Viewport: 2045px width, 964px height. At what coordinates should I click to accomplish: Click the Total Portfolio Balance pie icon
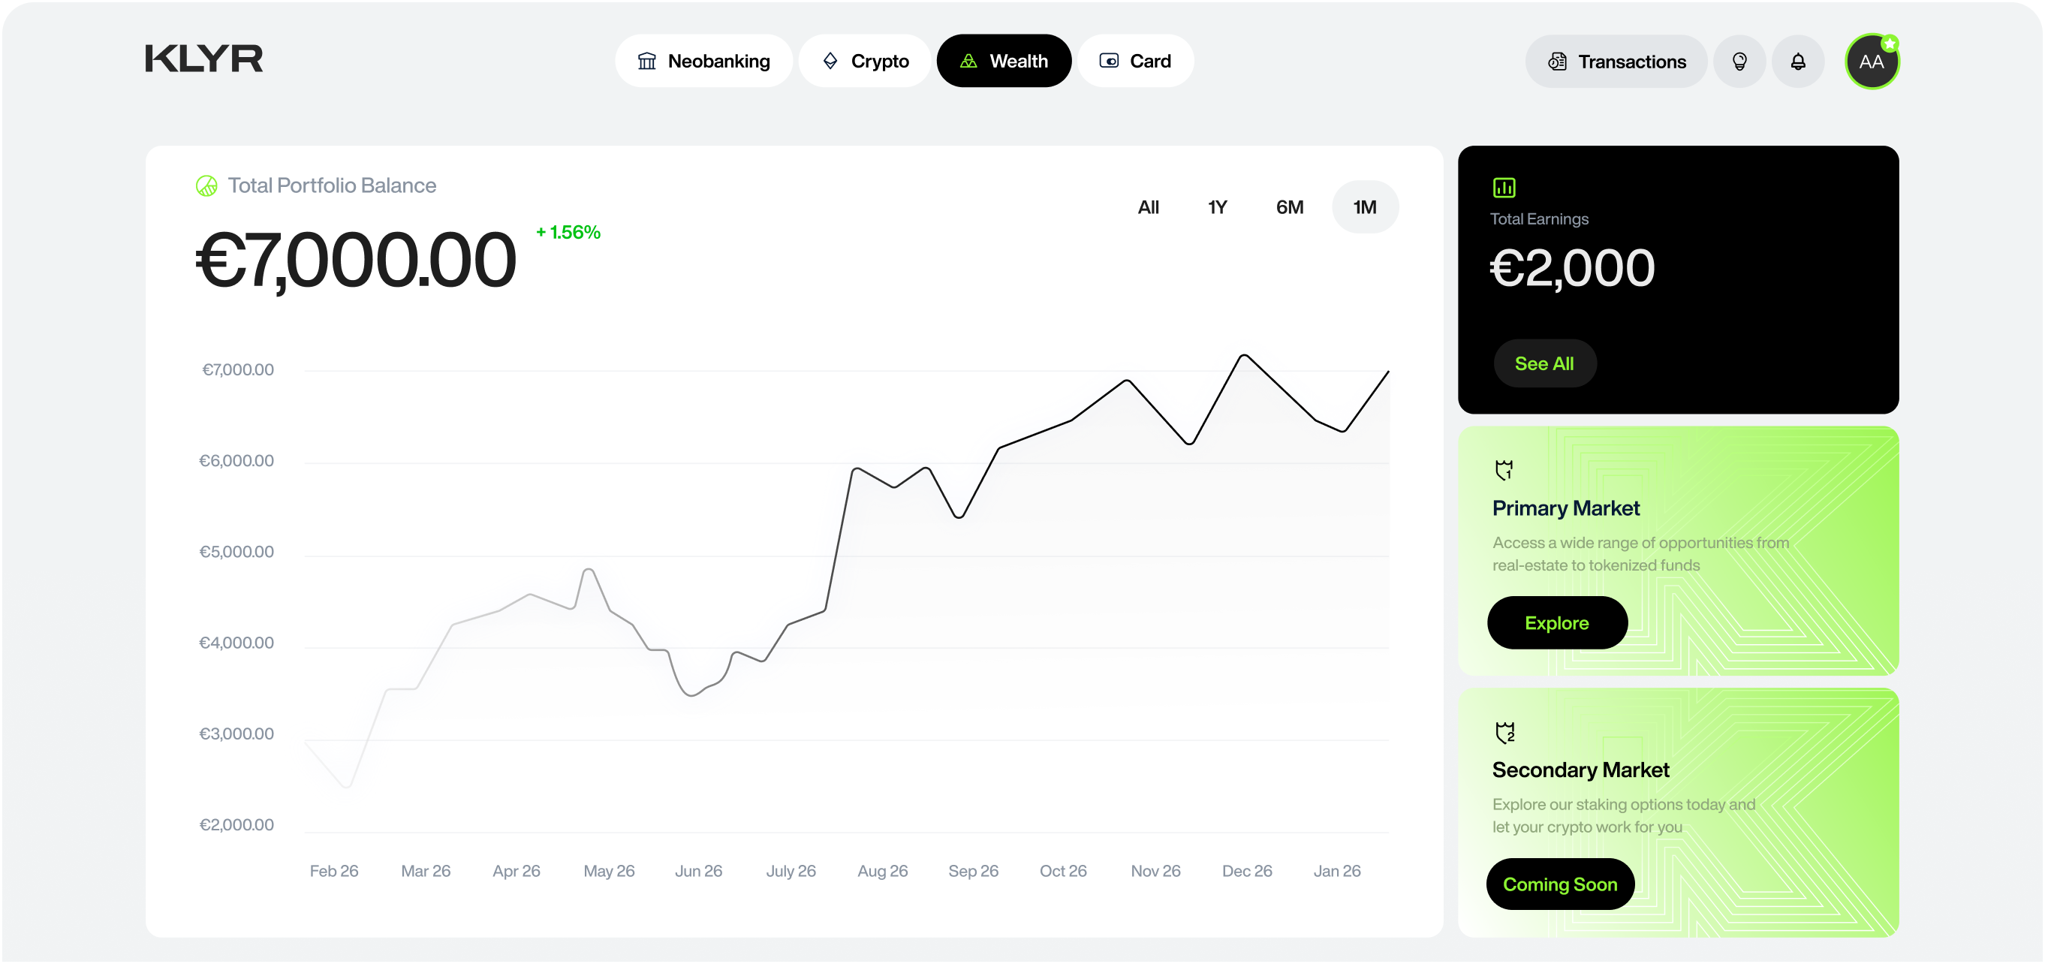tap(206, 185)
